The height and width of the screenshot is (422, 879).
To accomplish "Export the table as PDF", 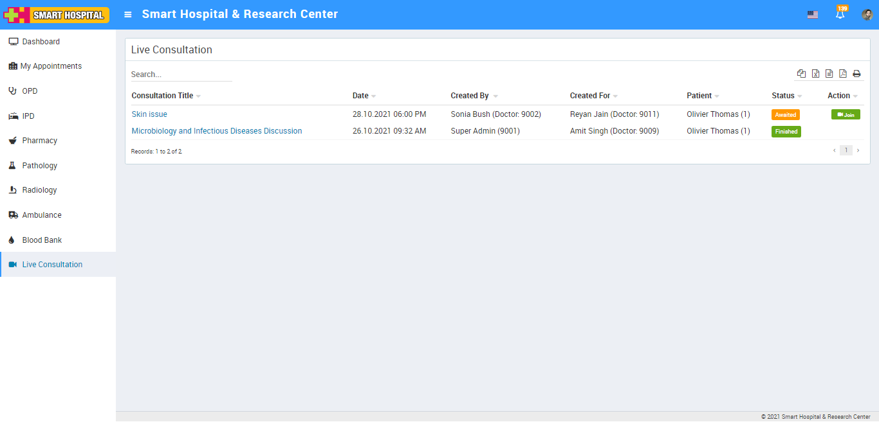I will click(x=843, y=74).
